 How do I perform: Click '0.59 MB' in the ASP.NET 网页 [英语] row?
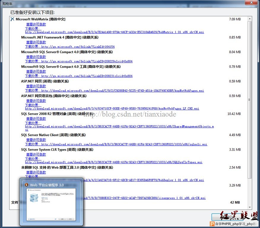[235, 81]
